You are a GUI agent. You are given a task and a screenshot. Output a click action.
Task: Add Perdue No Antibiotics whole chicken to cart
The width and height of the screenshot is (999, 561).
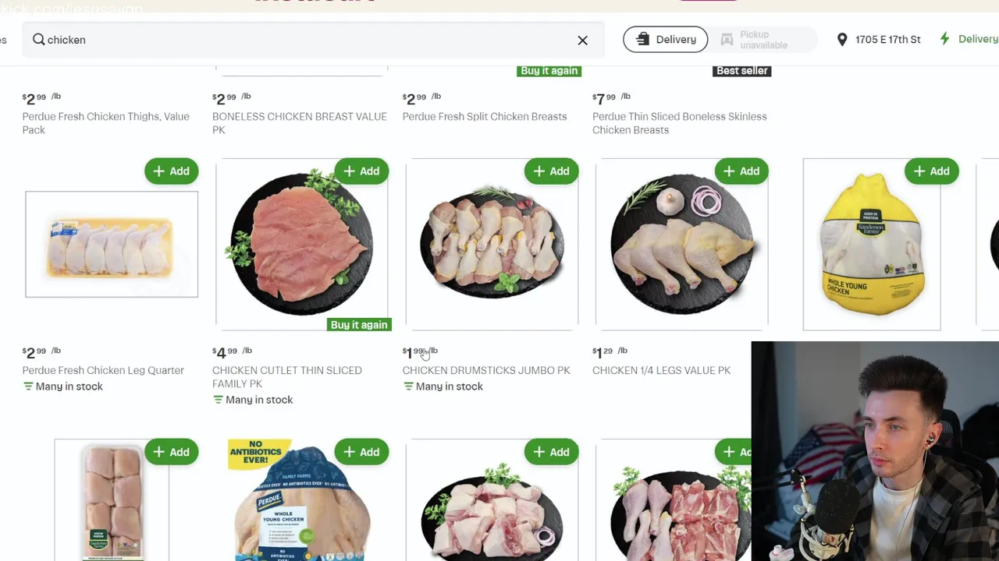pos(361,452)
